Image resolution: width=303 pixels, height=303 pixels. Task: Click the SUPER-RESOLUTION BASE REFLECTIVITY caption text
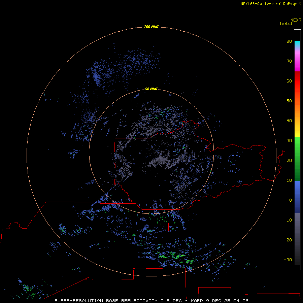coord(106,301)
